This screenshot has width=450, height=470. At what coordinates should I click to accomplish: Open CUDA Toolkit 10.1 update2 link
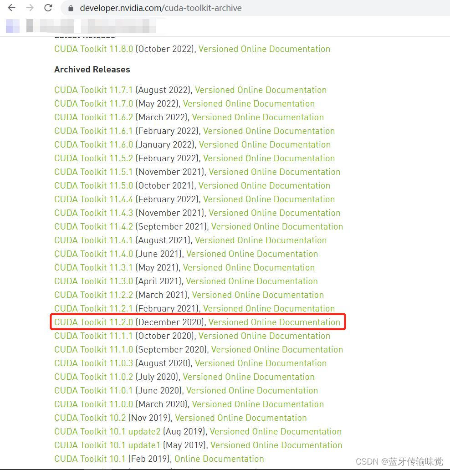(107, 432)
